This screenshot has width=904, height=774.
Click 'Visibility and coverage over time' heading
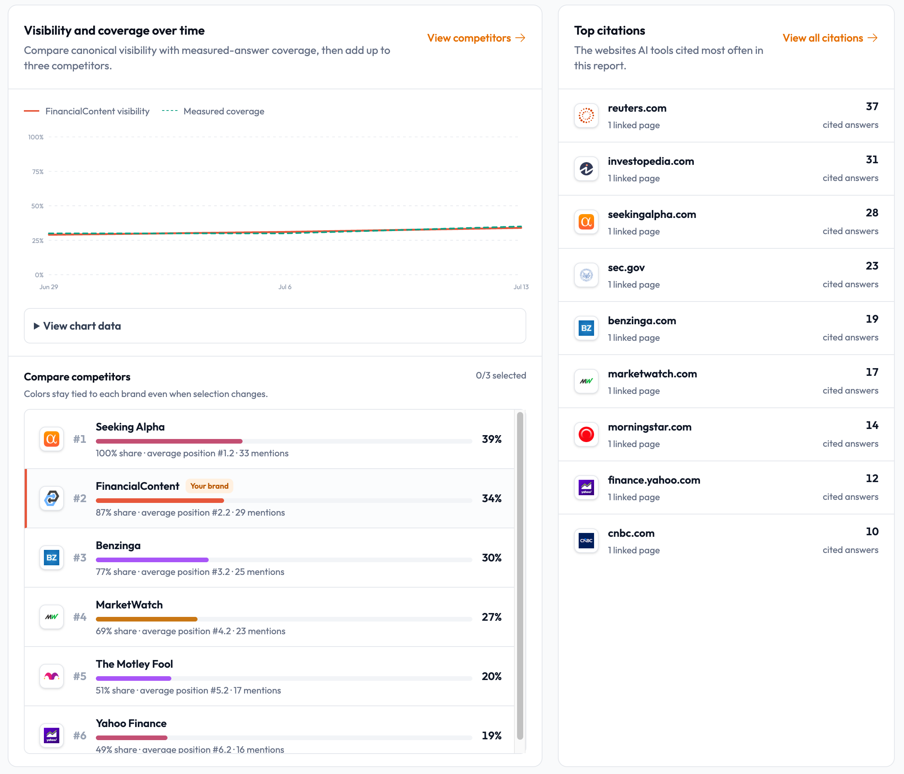114,30
